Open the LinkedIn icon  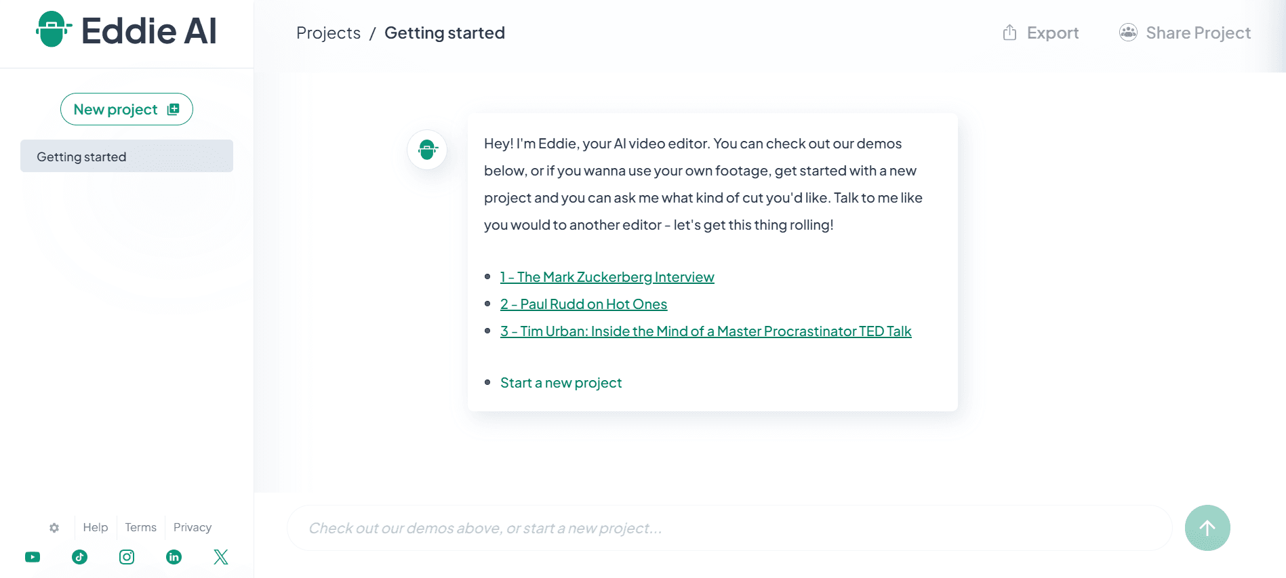174,556
